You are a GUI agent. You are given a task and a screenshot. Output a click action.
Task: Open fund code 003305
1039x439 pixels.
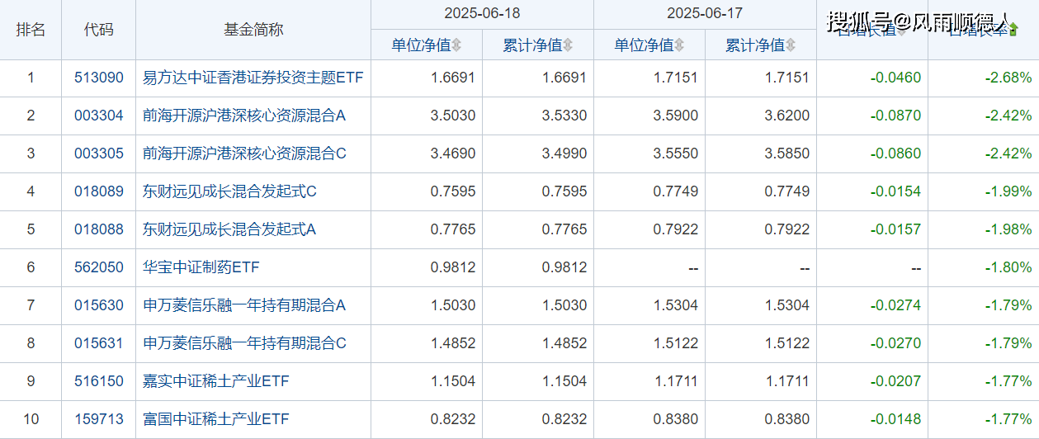tap(99, 154)
